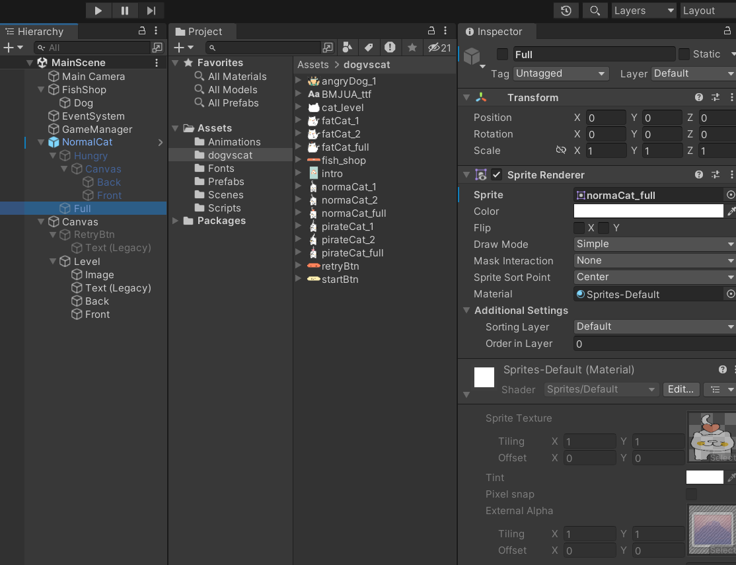Click Search by Label tag icon
This screenshot has width=736, height=565.
[369, 48]
